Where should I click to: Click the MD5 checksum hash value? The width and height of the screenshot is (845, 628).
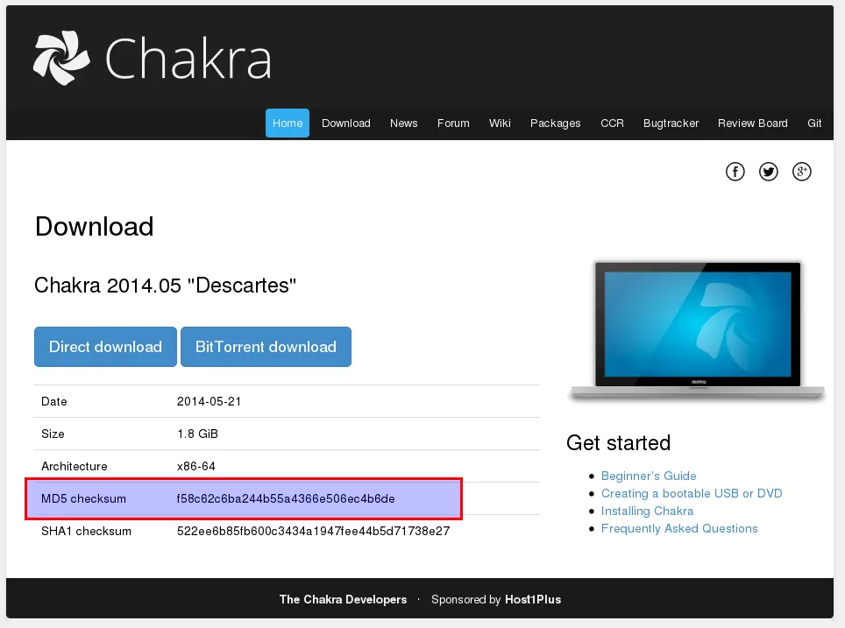(x=286, y=498)
